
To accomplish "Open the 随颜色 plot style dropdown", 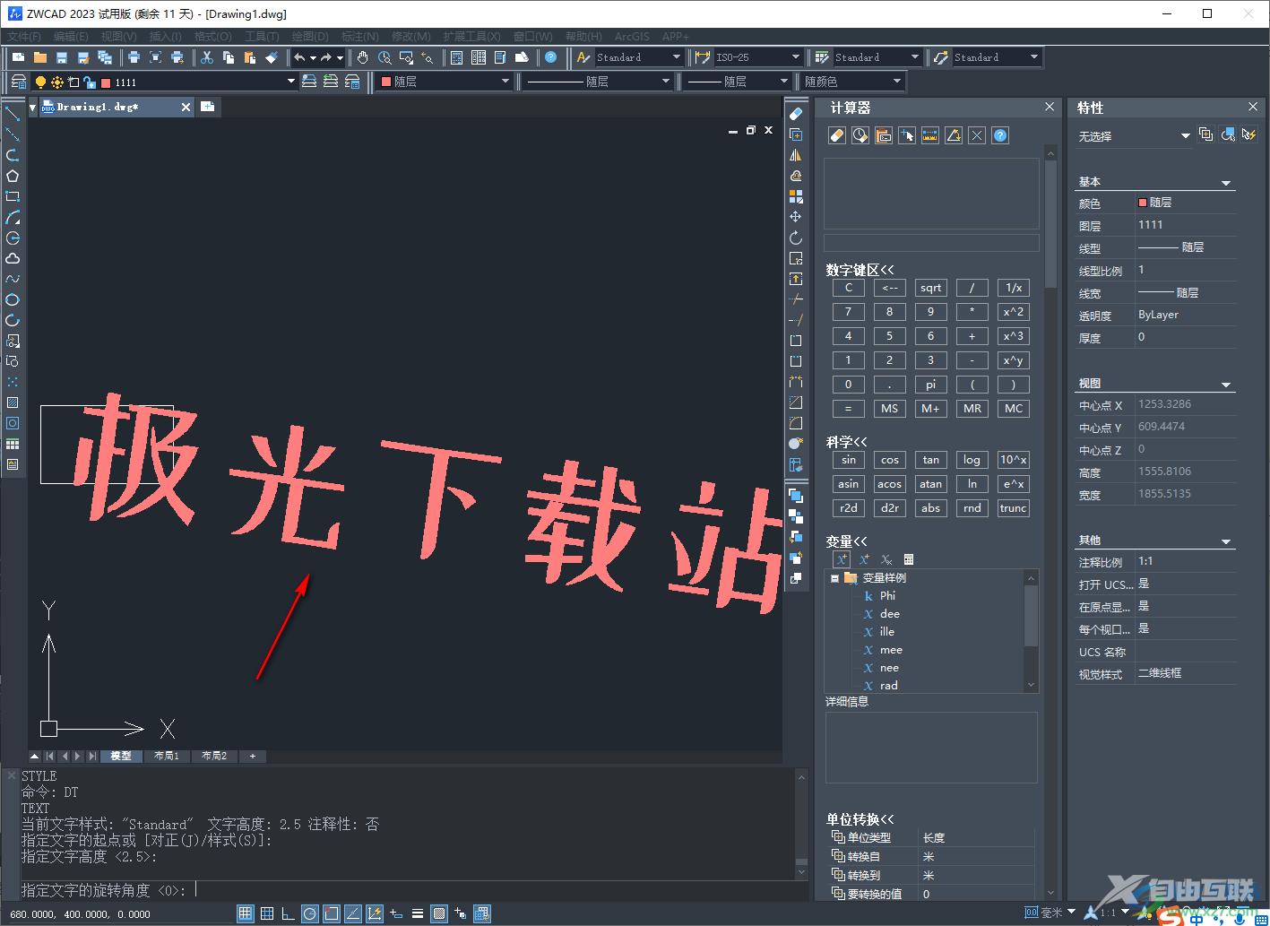I will (896, 82).
